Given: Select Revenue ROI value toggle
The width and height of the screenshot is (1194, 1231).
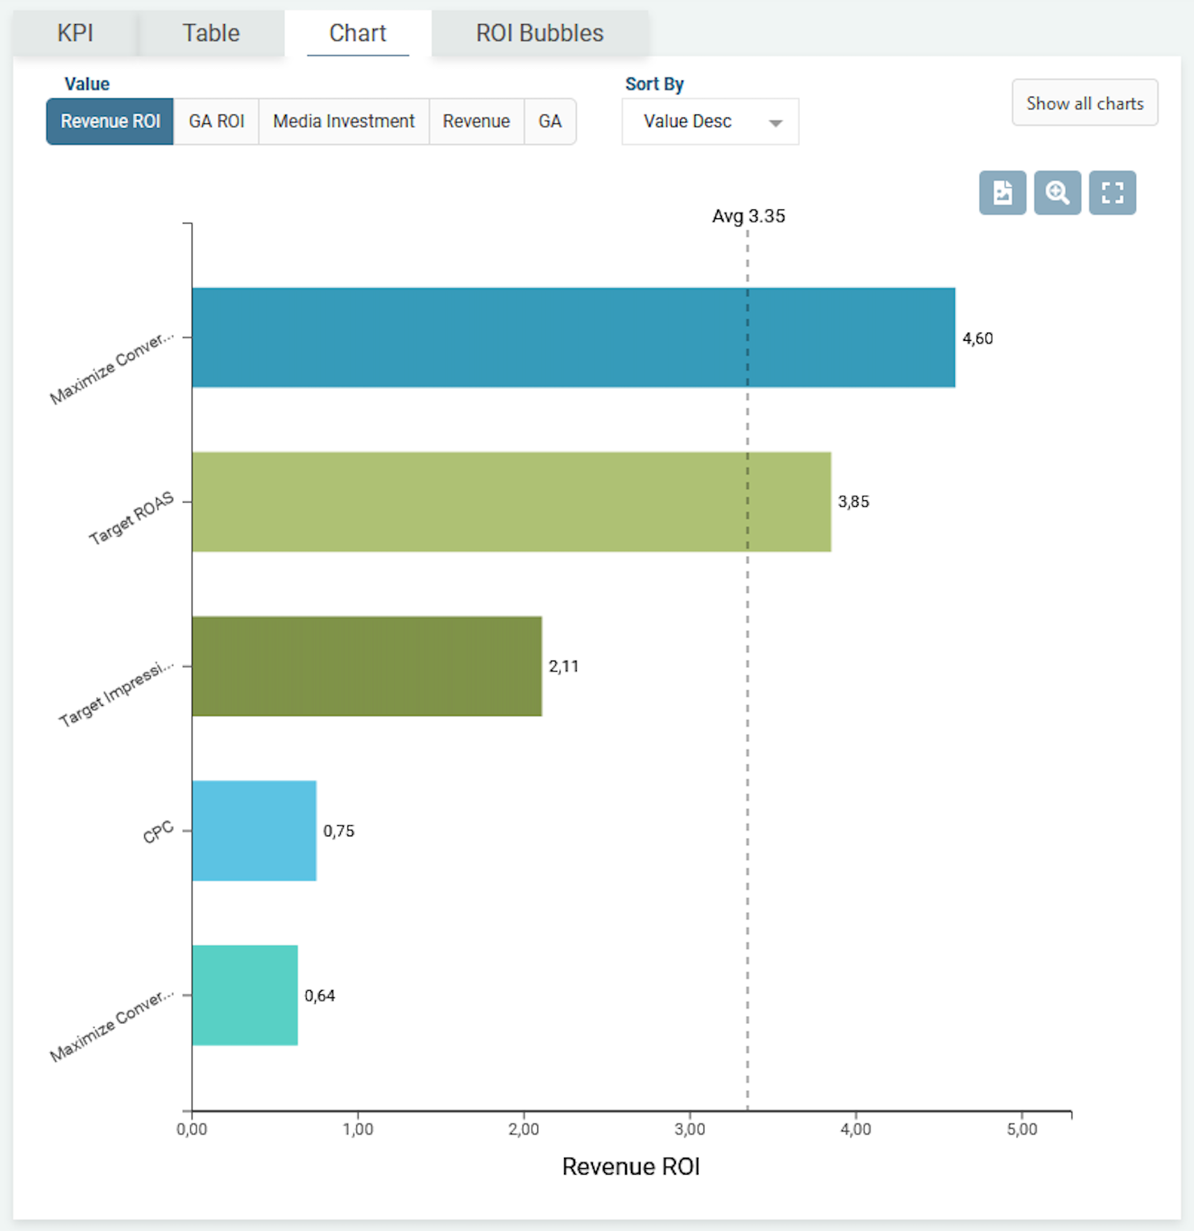Looking at the screenshot, I should tap(110, 122).
